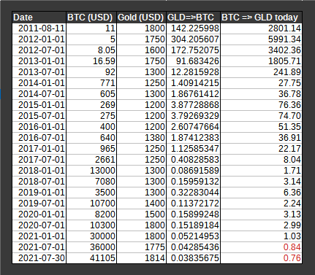Viewport: 315px width, 275px height.
Task: Click date cell 2014-07-01
Action: coord(39,94)
